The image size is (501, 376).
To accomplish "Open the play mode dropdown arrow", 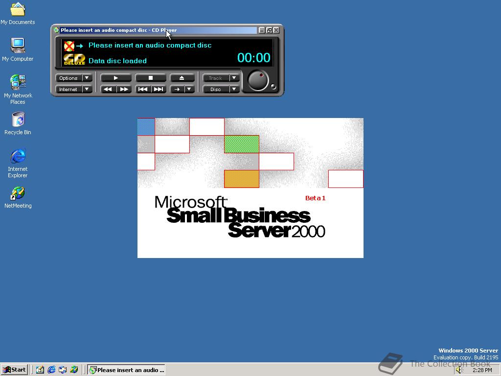I will [189, 89].
